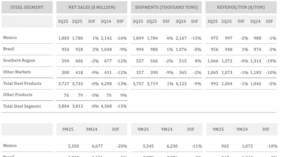
Task: Click the Southern Region row label
Action: [x=19, y=60]
